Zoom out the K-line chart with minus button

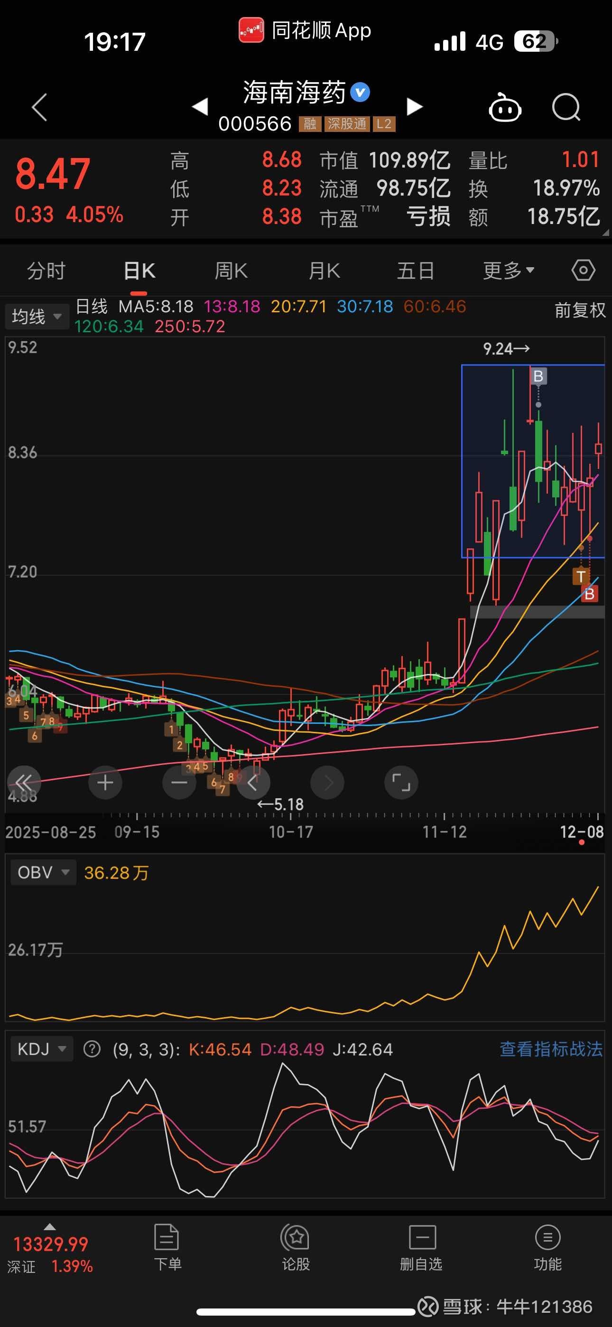179,783
